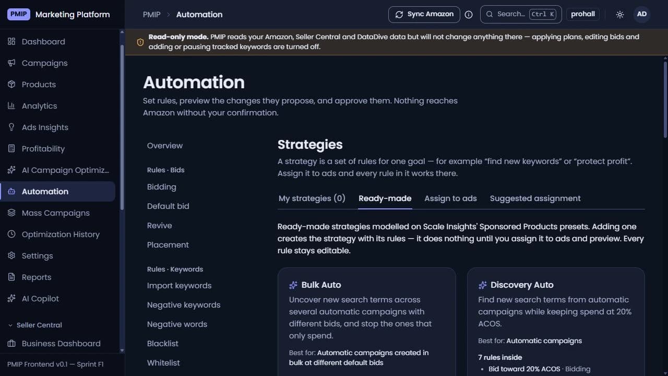Open the Assign to ads tab
The image size is (668, 376).
[450, 198]
